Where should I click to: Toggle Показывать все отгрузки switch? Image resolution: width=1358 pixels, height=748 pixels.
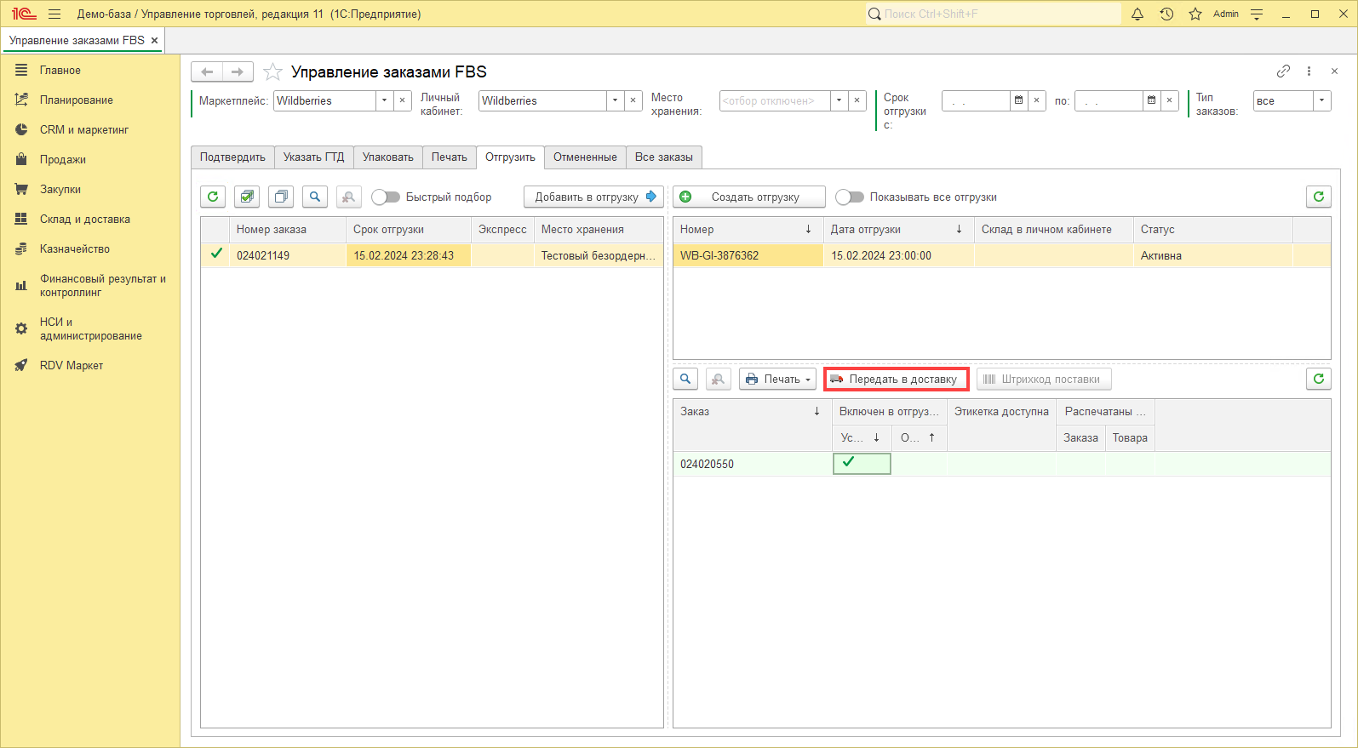click(849, 197)
